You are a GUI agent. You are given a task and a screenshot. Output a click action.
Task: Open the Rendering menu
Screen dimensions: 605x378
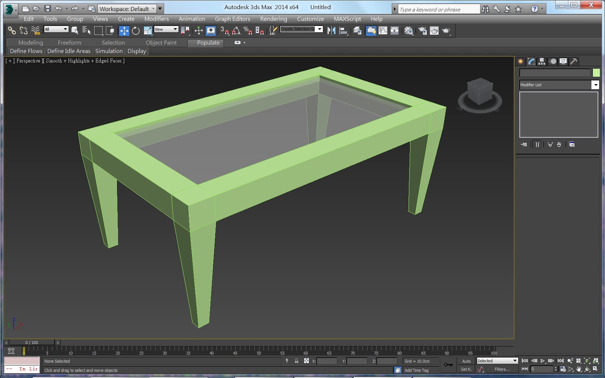273,18
